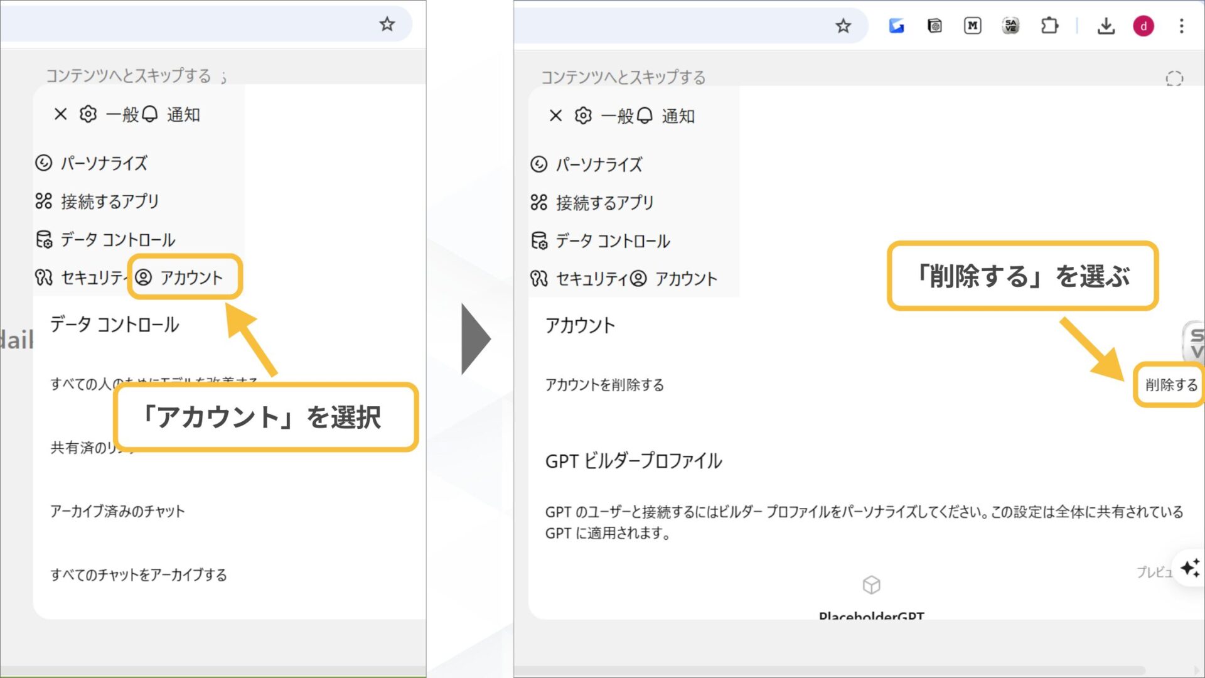Image resolution: width=1205 pixels, height=678 pixels.
Task: Open the red profile avatar labeled d
Action: 1143,26
